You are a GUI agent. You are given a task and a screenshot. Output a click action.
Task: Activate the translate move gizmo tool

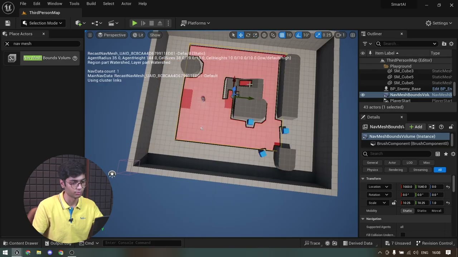(x=241, y=35)
